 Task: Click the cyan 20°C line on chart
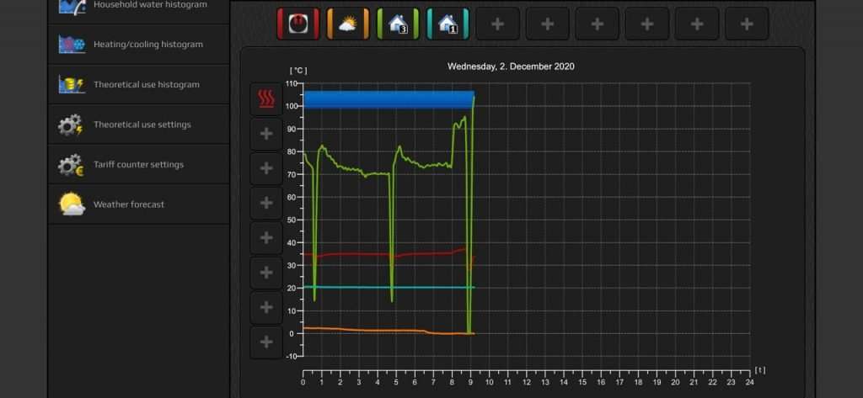(x=389, y=287)
